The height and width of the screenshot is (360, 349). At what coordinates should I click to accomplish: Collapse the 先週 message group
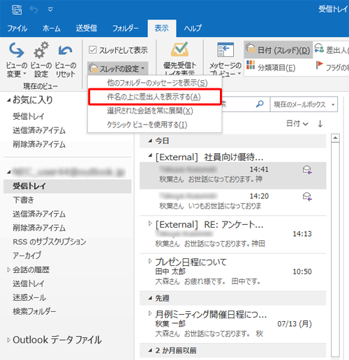pos(150,299)
